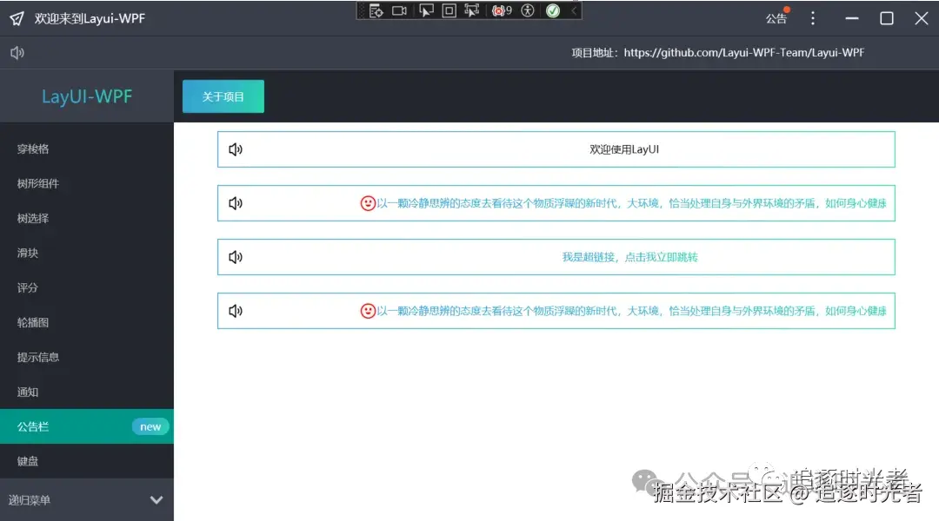Click the speaker icon beside the project address bar
Screen dimensions: 939x521
tap(17, 52)
